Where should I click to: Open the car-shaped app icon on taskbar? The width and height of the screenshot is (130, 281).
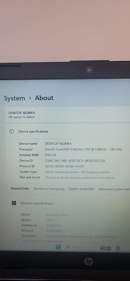point(105,248)
